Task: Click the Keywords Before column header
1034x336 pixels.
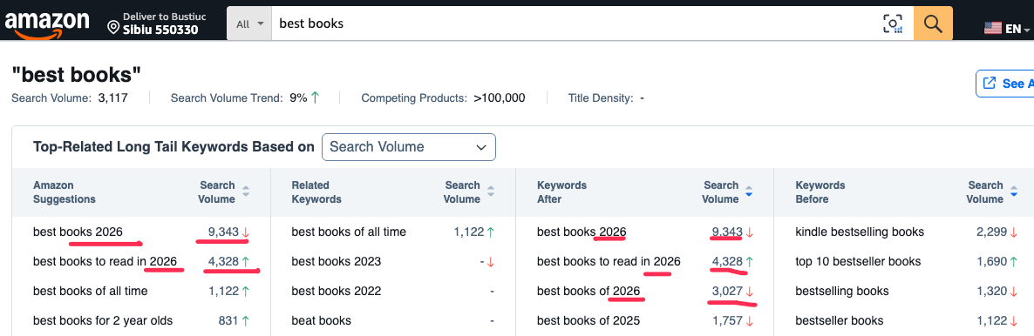Action: [x=820, y=192]
